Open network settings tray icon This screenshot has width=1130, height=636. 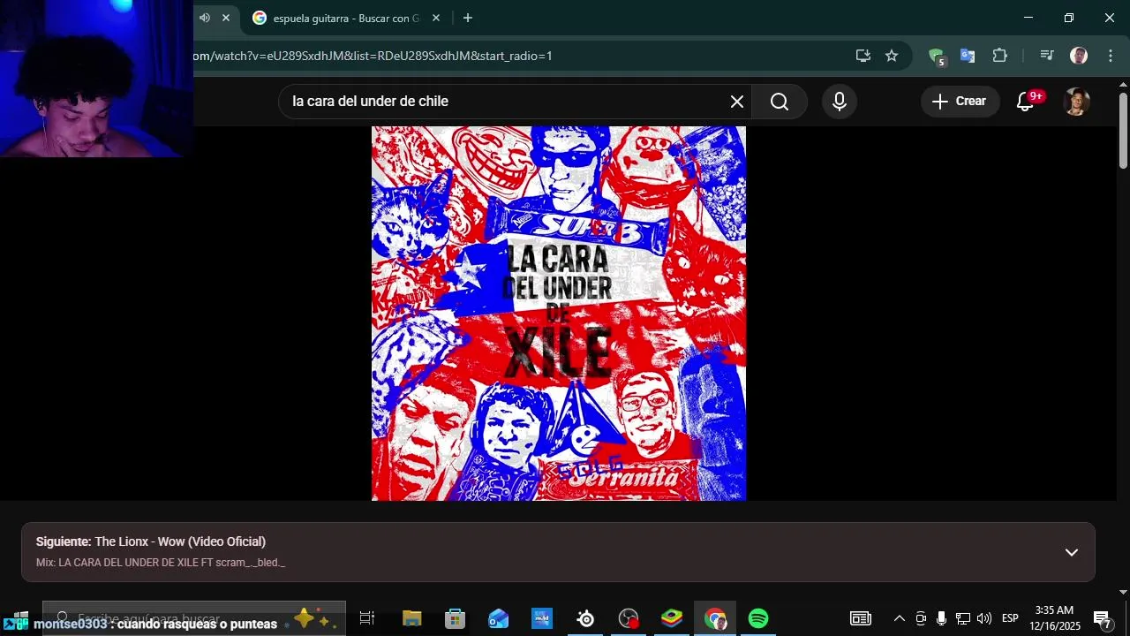click(963, 618)
